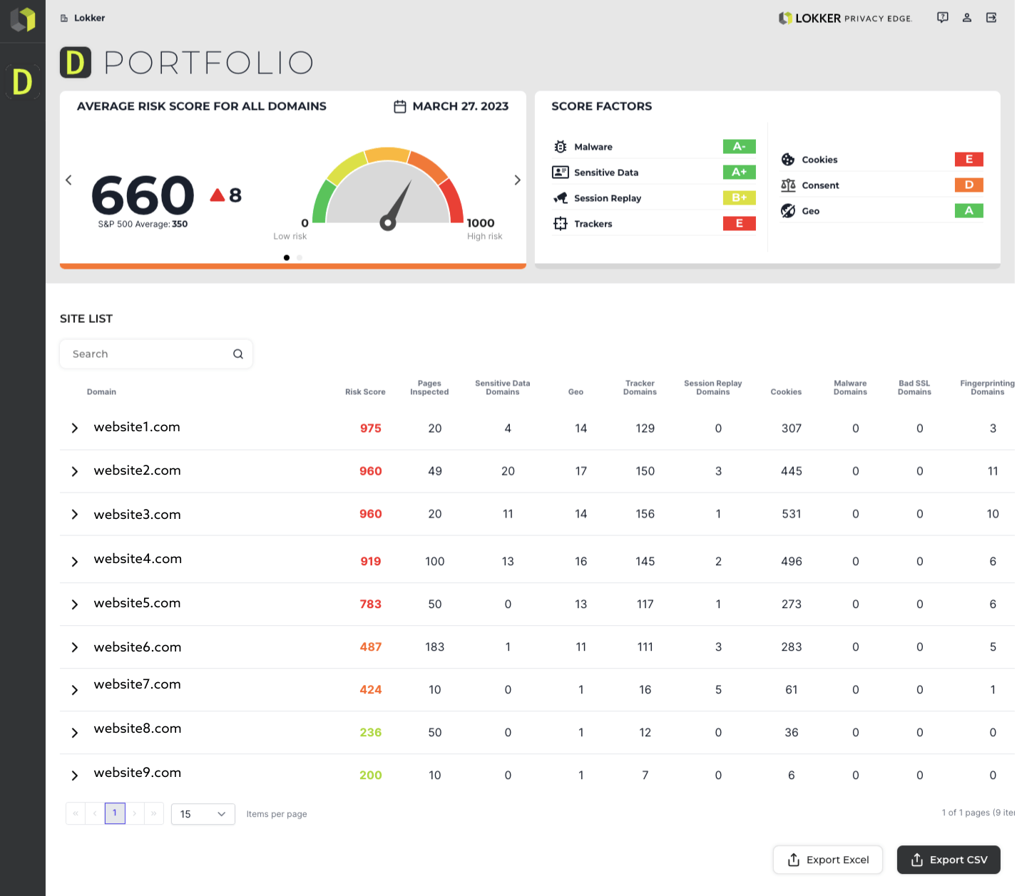Select the second carousel dot
The image size is (1017, 896).
tap(300, 257)
